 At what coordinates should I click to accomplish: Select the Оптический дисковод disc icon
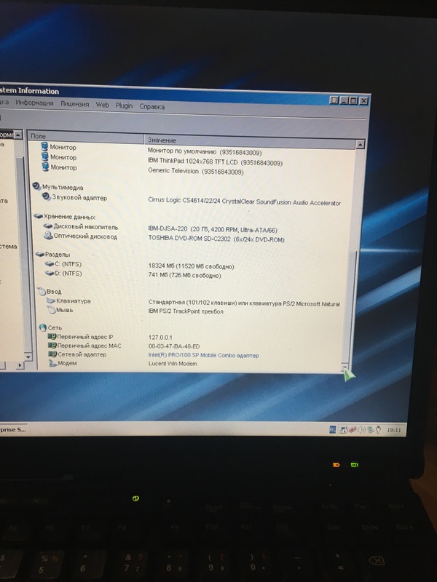[48, 235]
